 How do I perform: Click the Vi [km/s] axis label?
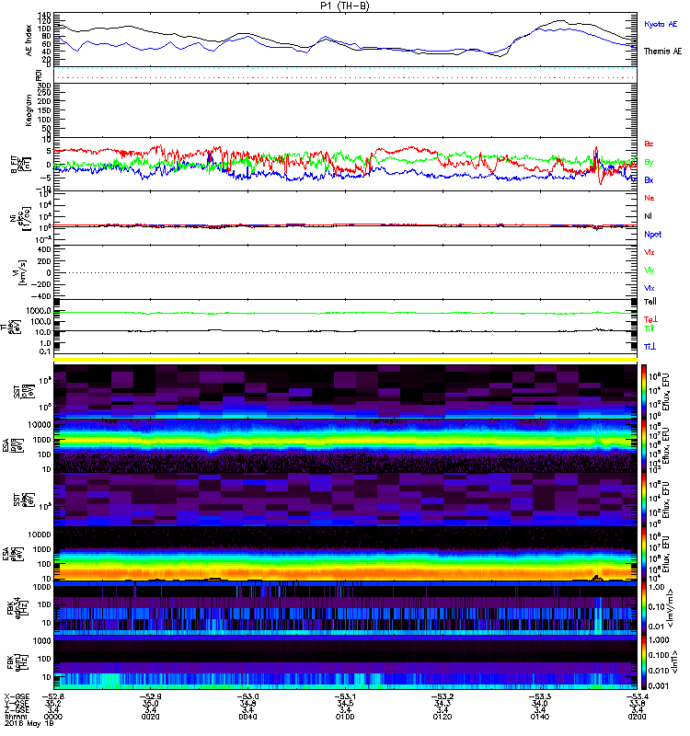pos(21,272)
